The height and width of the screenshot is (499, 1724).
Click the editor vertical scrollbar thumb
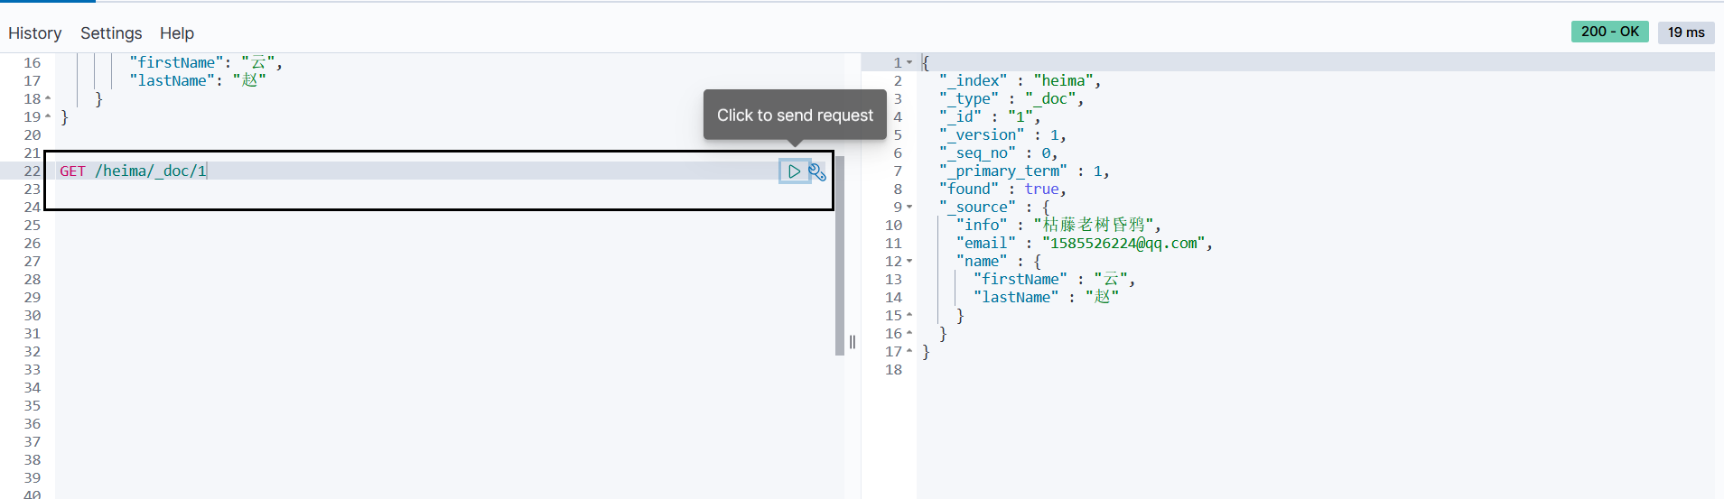tap(840, 255)
